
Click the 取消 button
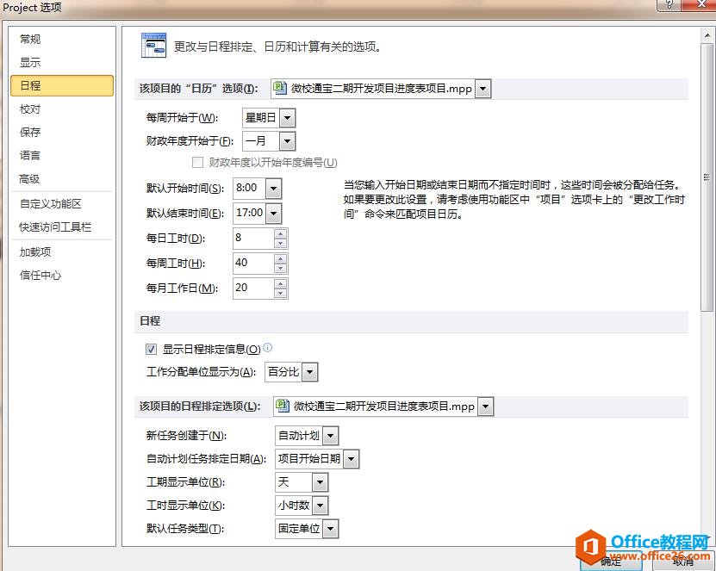point(682,561)
